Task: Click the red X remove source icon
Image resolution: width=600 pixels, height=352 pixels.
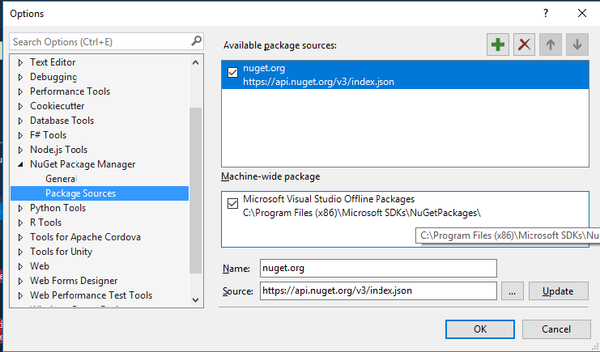Action: [x=525, y=45]
